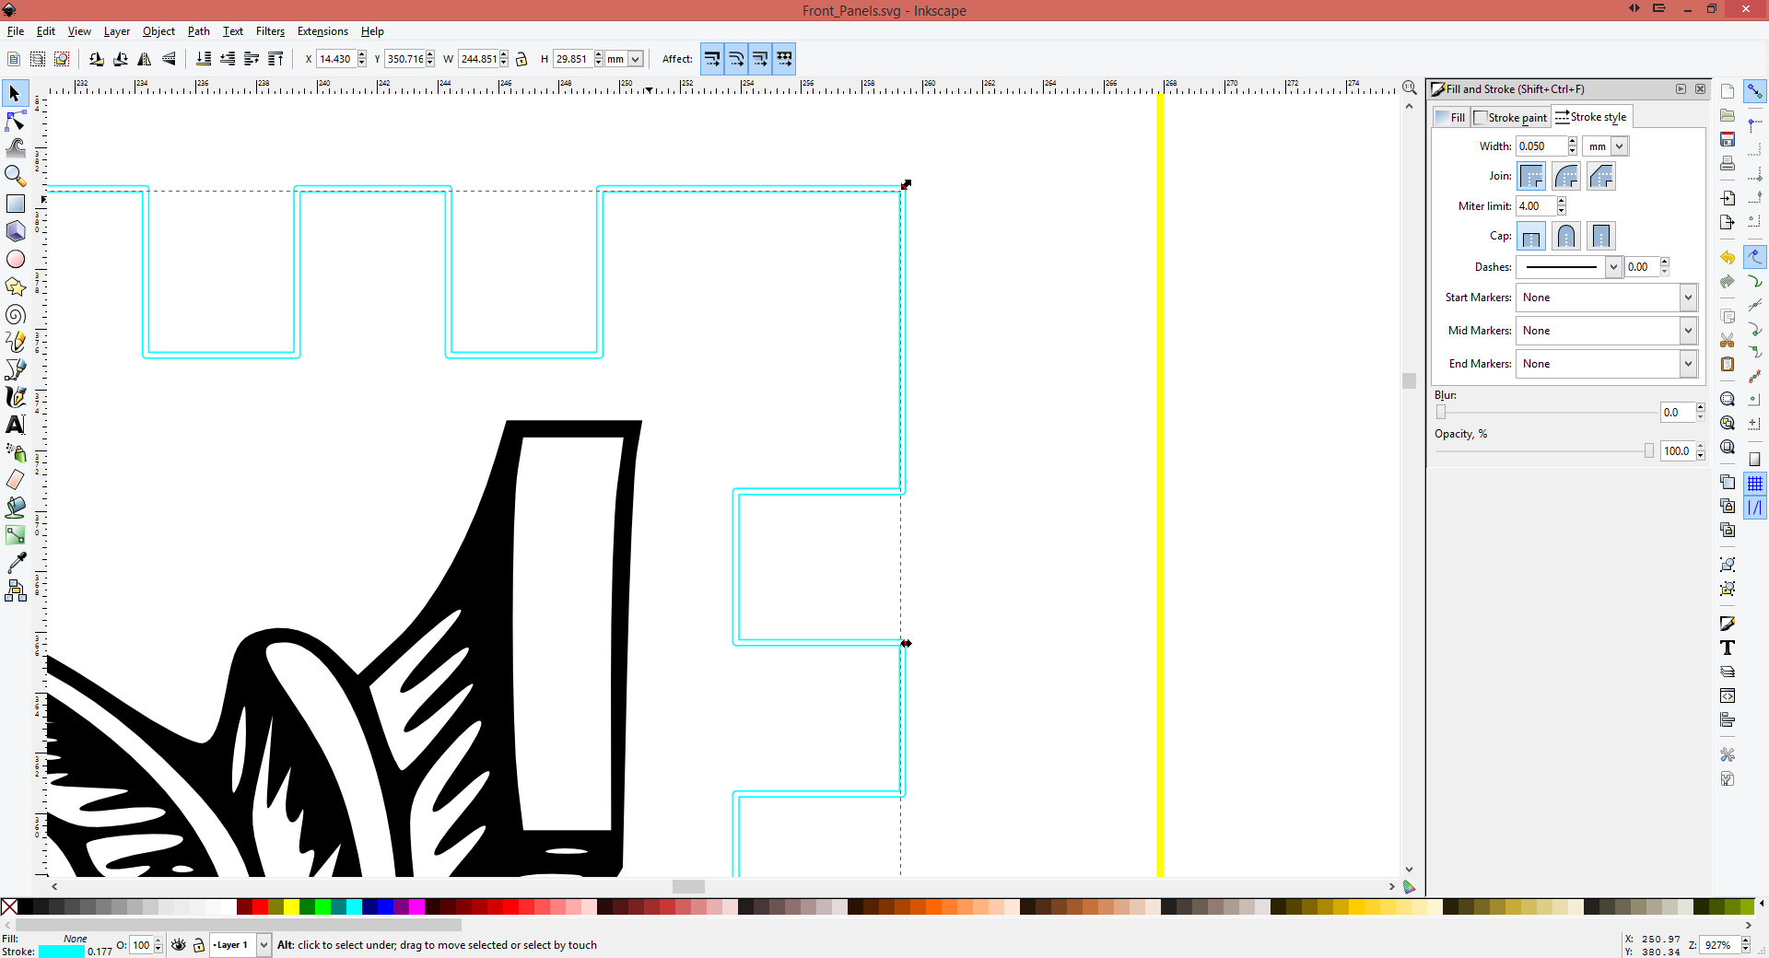The image size is (1769, 958).
Task: Select Round cap style
Action: click(x=1566, y=236)
